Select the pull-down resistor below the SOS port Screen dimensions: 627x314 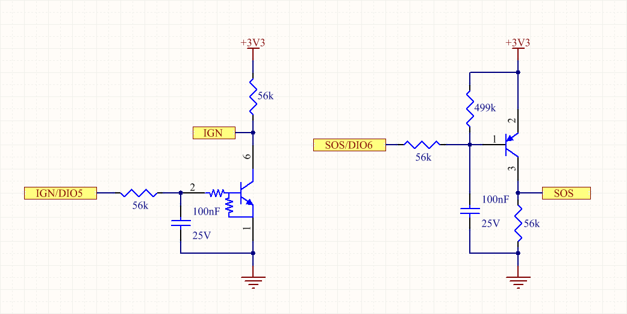click(518, 223)
